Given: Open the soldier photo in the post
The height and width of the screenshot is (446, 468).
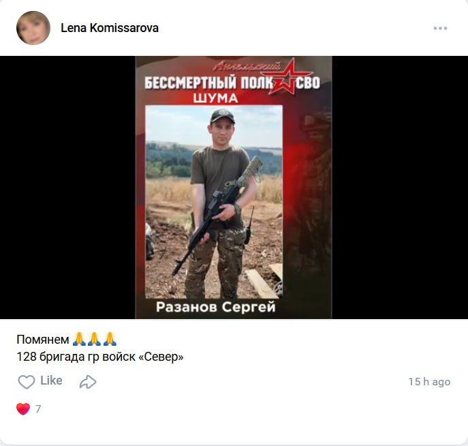Looking at the screenshot, I should [x=214, y=202].
